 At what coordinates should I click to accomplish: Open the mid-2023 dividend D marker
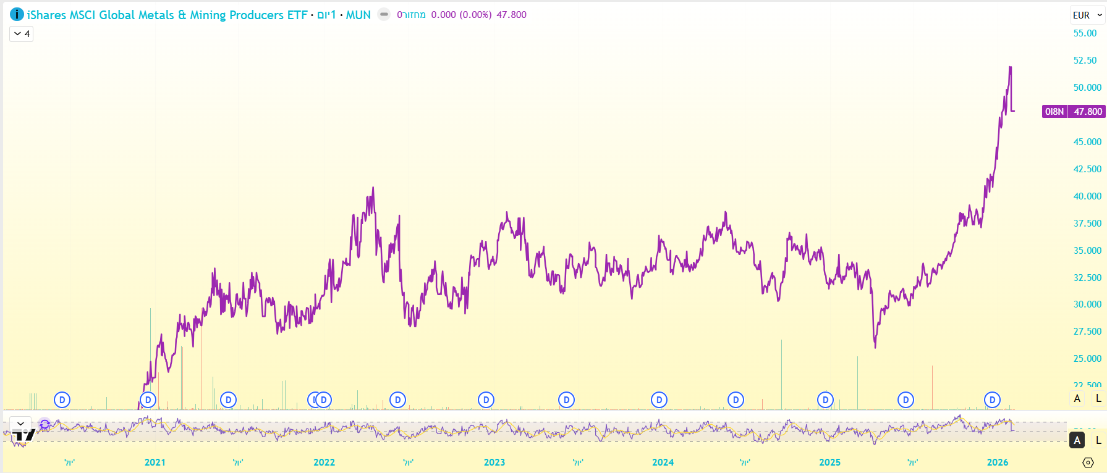[566, 400]
